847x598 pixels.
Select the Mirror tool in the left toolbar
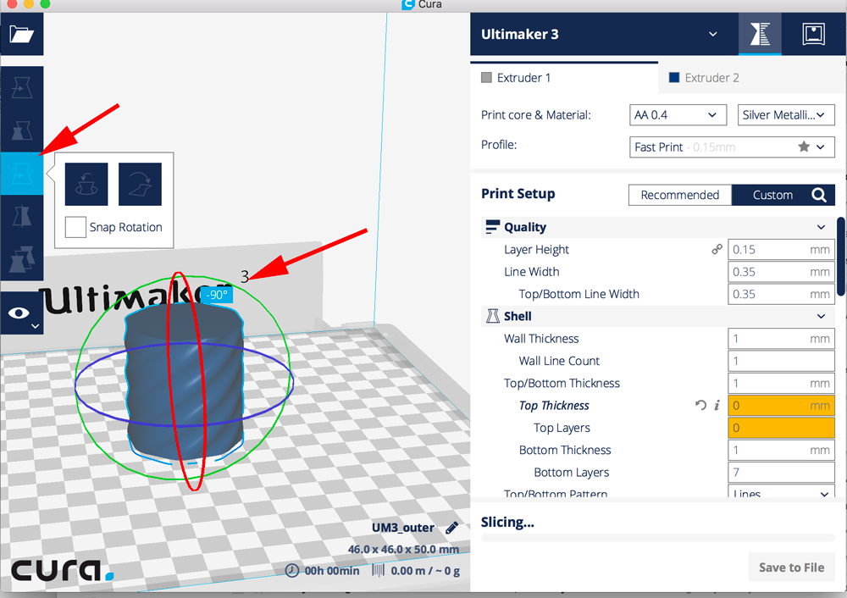pos(22,216)
